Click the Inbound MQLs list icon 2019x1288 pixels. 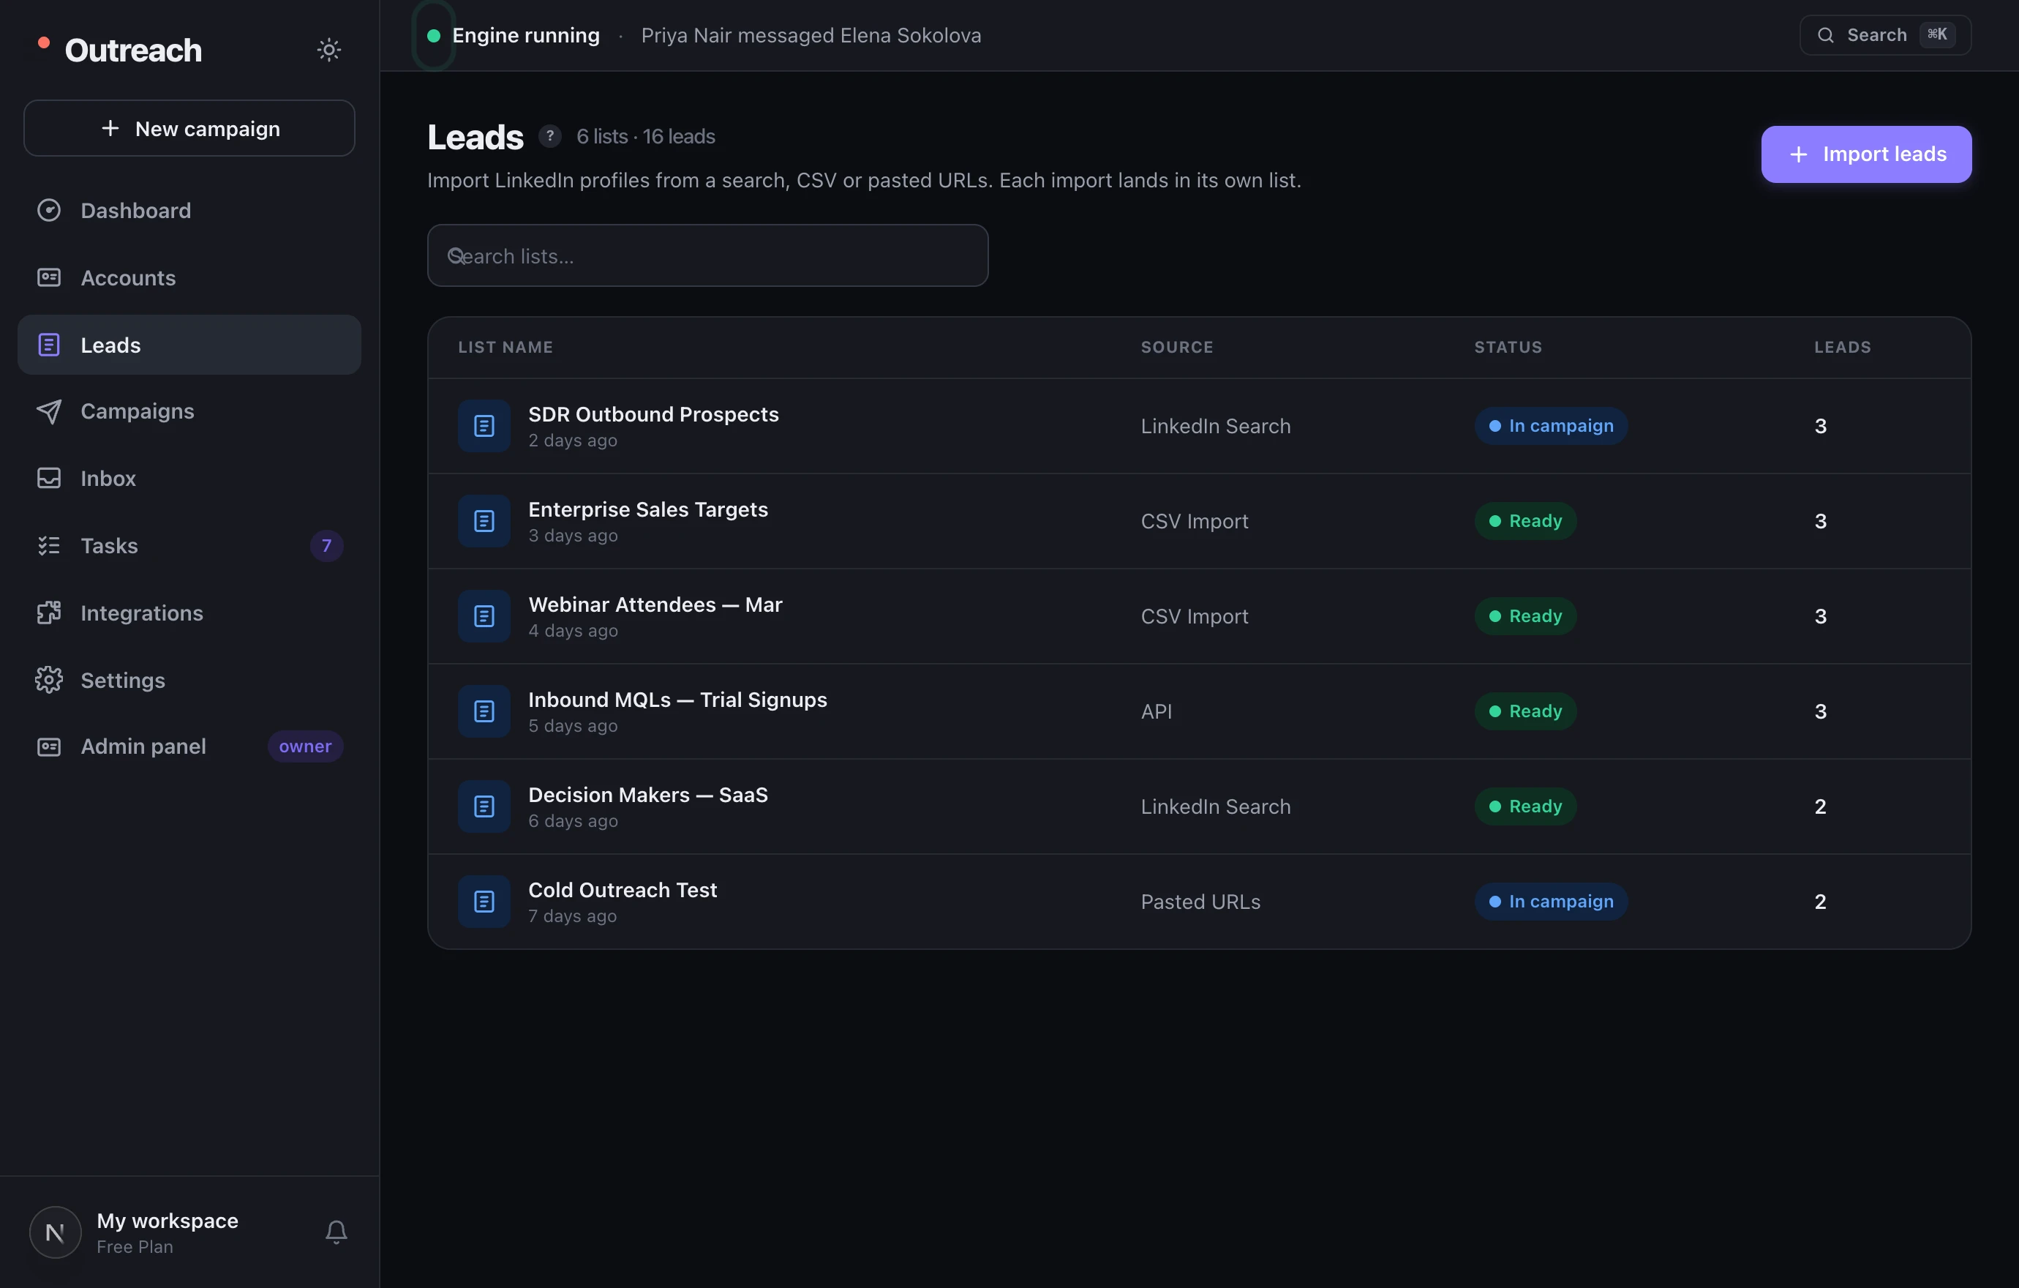pyautogui.click(x=484, y=711)
